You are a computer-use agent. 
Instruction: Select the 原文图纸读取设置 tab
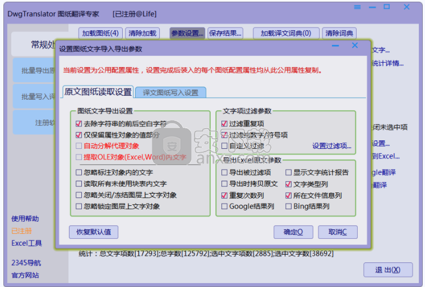tap(98, 92)
